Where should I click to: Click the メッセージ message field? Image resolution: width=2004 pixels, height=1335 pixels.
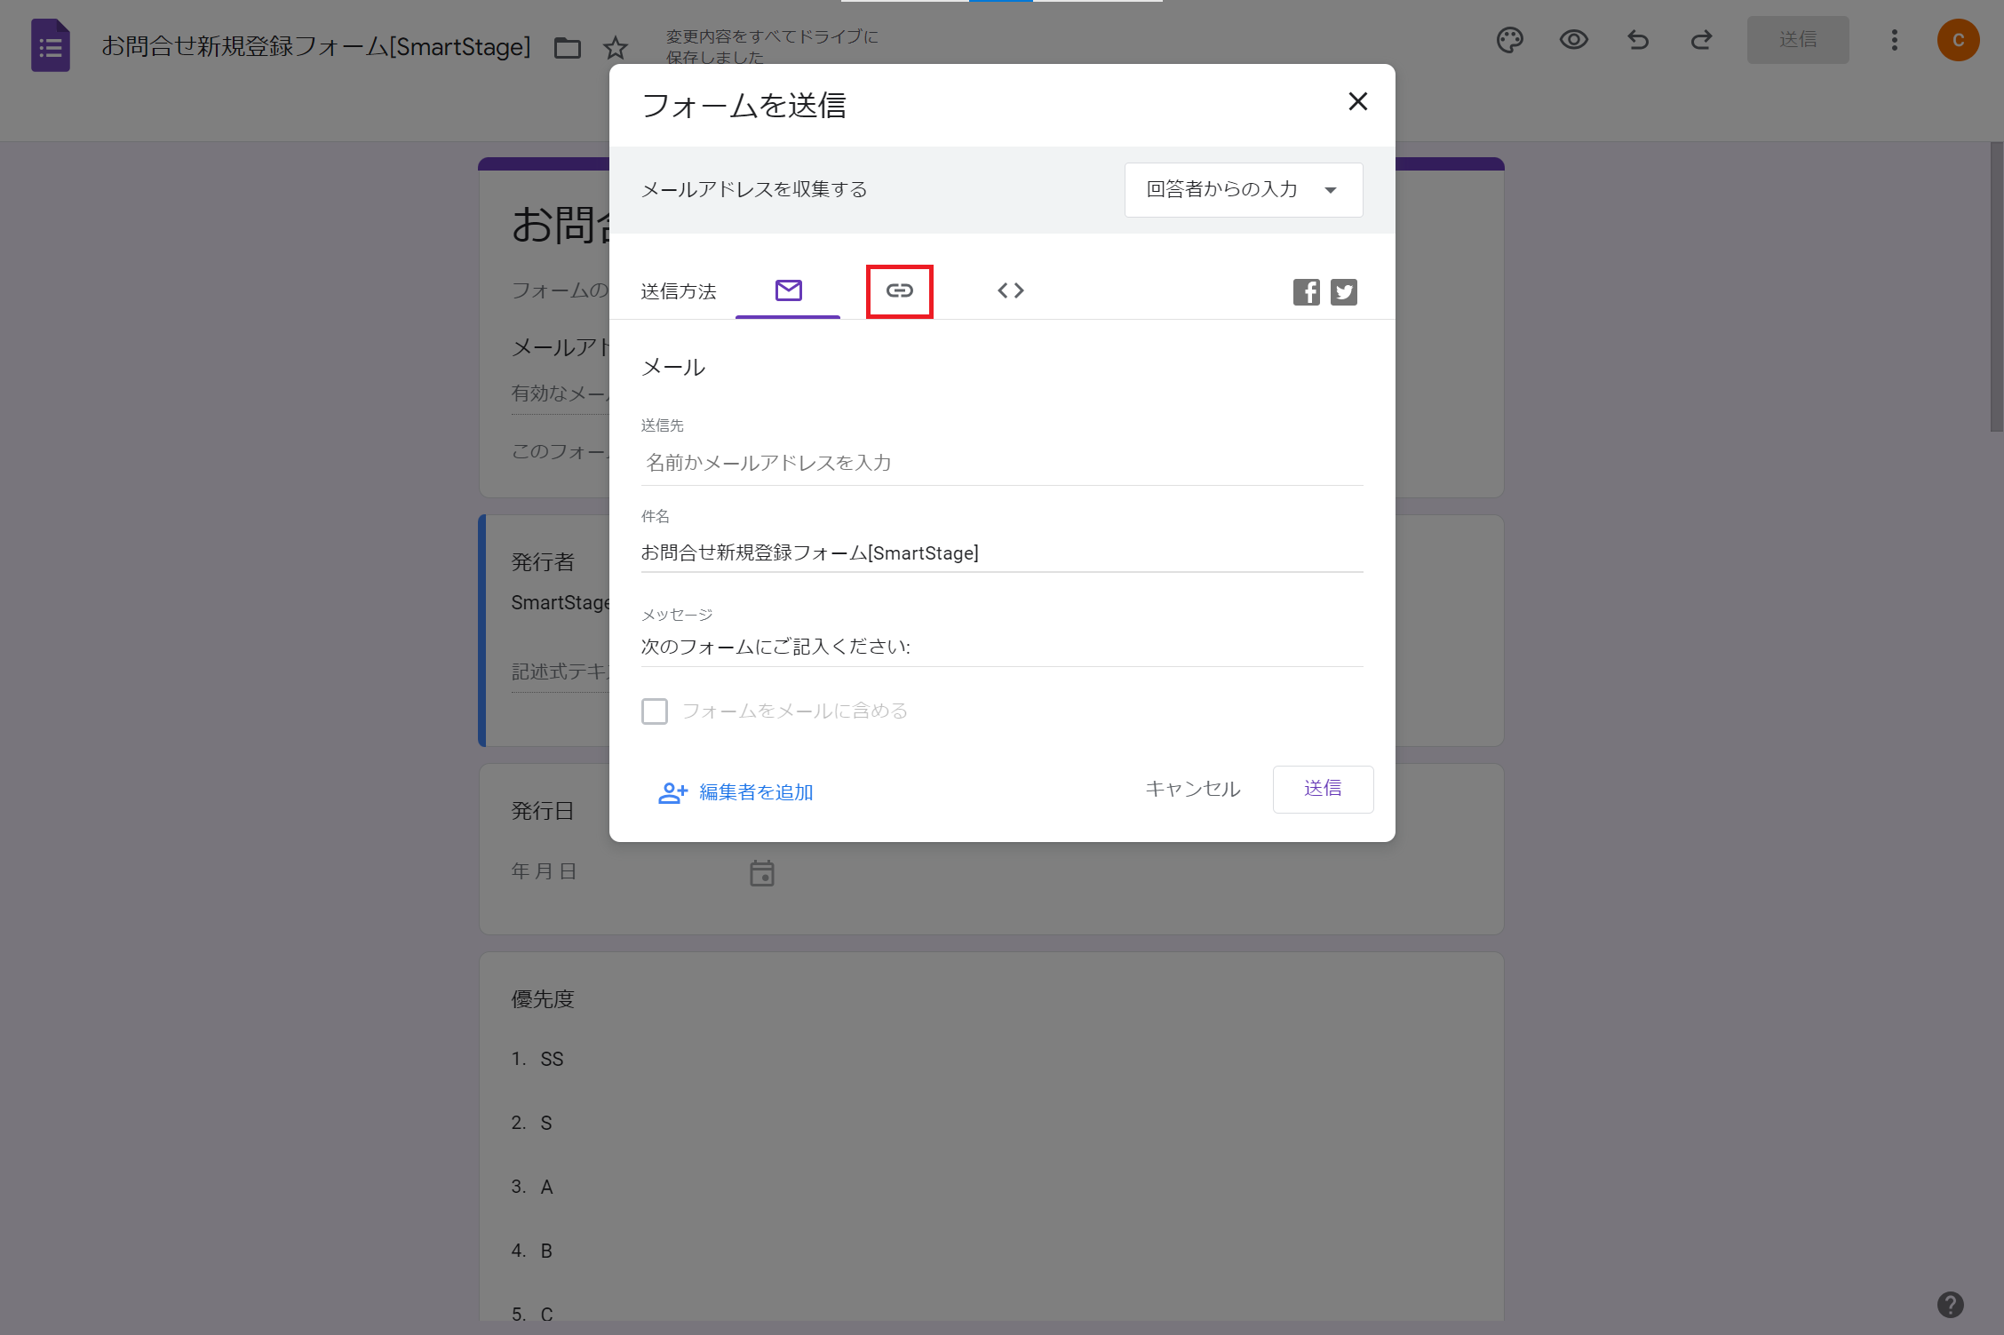click(x=1002, y=647)
